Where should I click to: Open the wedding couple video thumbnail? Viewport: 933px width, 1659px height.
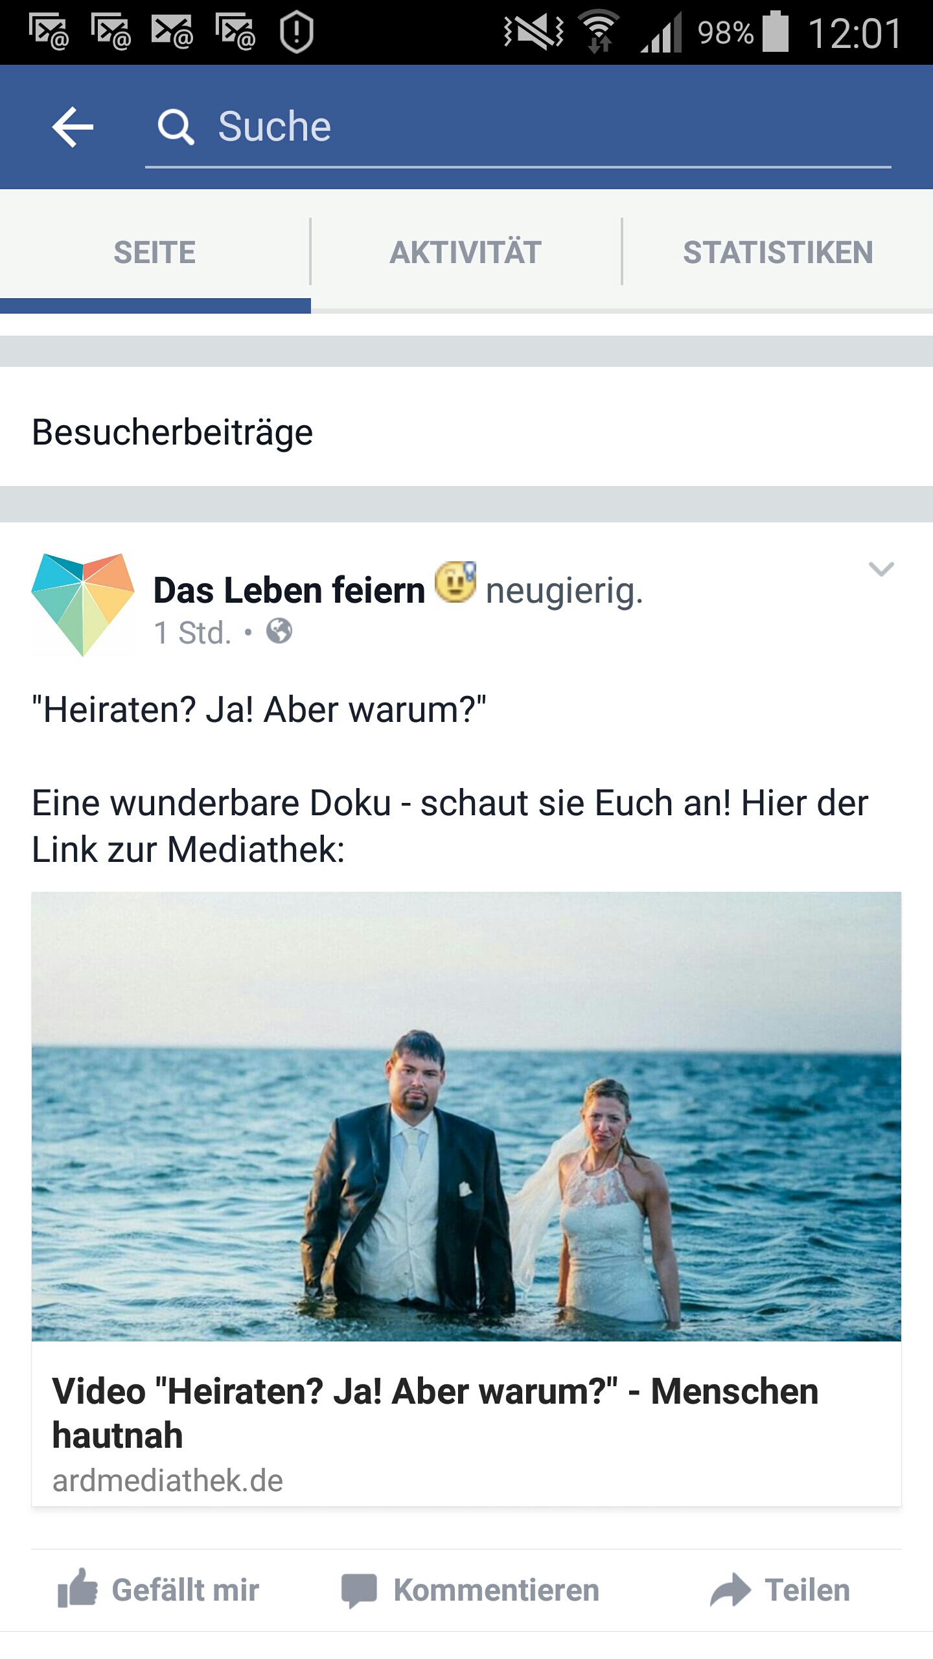click(466, 1116)
